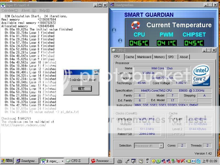Open the Help menu in Super PI

[44, 10]
